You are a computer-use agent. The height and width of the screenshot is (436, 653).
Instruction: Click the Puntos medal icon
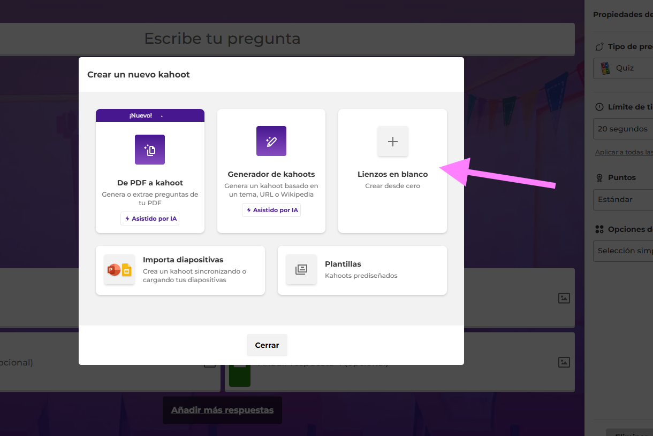(x=599, y=177)
